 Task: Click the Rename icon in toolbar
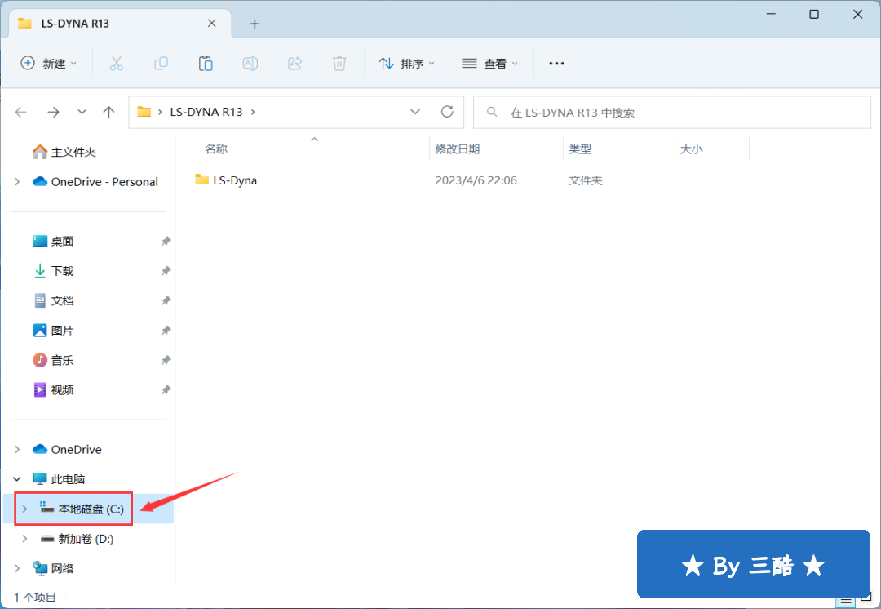tap(250, 64)
